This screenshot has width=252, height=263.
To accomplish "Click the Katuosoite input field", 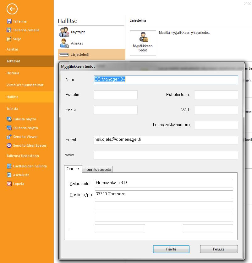I will [x=164, y=183].
